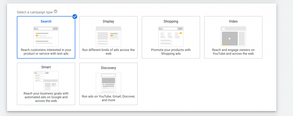
Task: Choose the Shopping campaign type card
Action: [x=171, y=37]
